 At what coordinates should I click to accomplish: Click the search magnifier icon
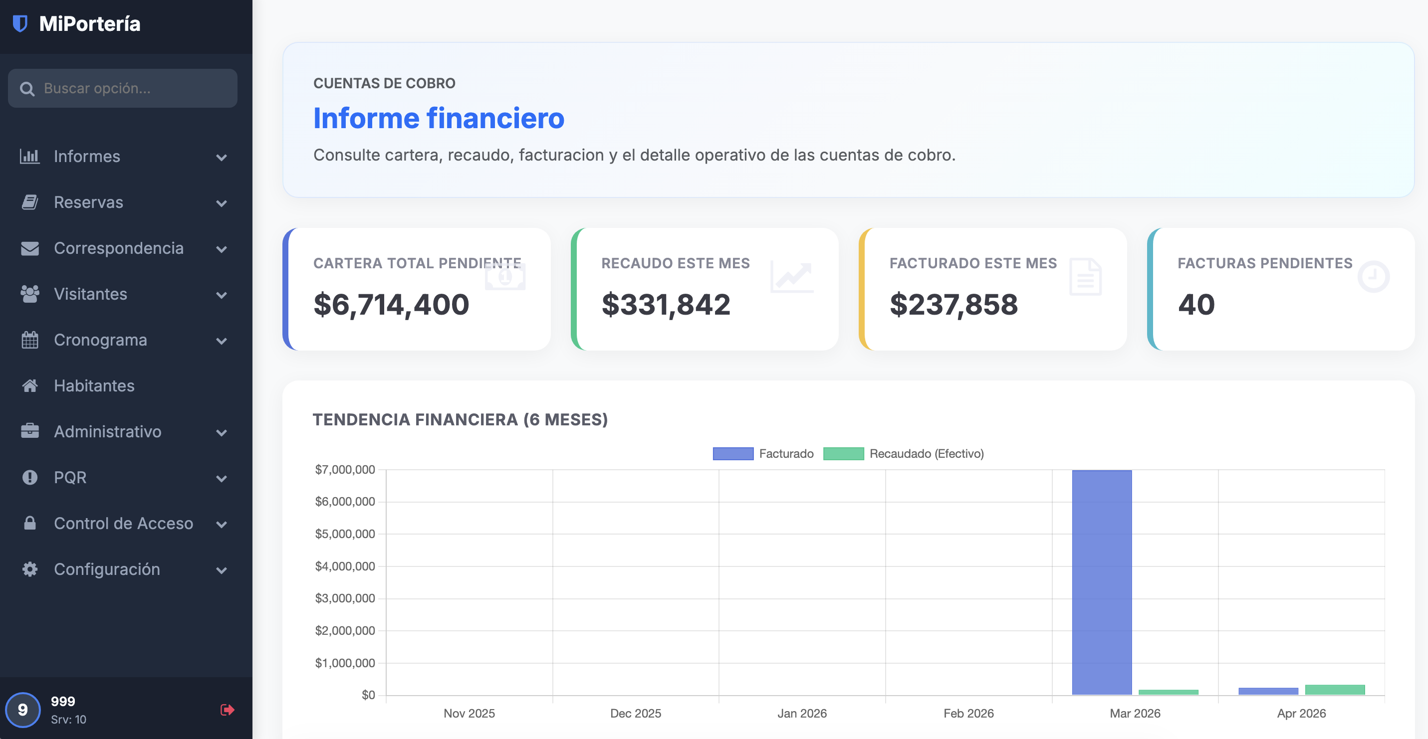[26, 89]
